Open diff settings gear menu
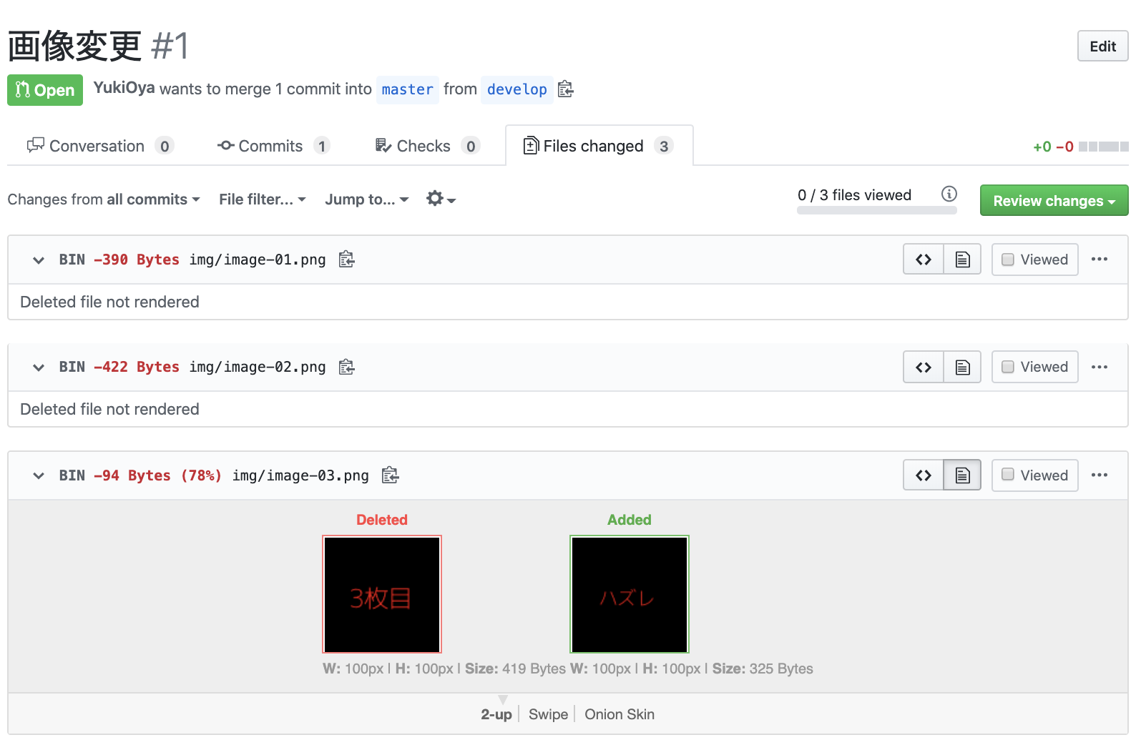This screenshot has height=745, width=1136. point(441,199)
